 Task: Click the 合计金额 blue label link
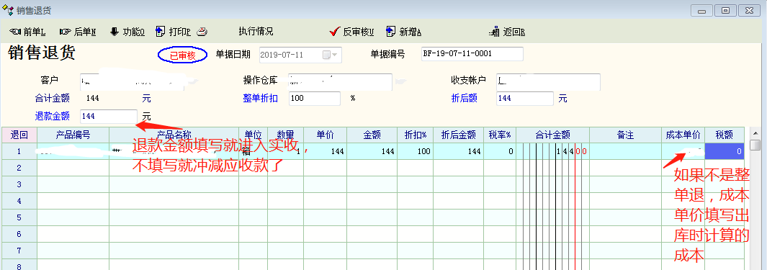pyautogui.click(x=52, y=99)
